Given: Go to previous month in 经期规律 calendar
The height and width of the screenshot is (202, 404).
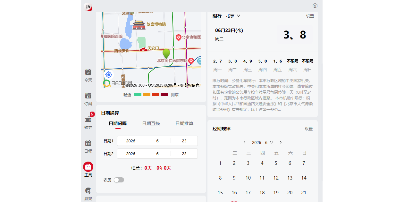Looking at the screenshot, I should [x=244, y=142].
